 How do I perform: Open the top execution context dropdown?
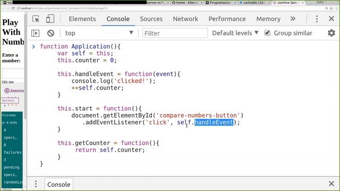coord(99,33)
